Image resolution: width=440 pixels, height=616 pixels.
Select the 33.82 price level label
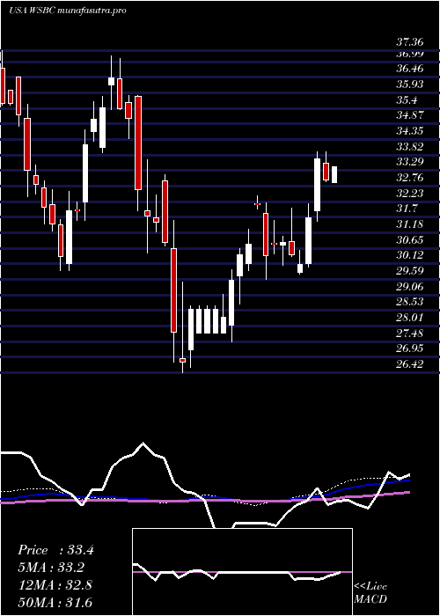pyautogui.click(x=410, y=147)
